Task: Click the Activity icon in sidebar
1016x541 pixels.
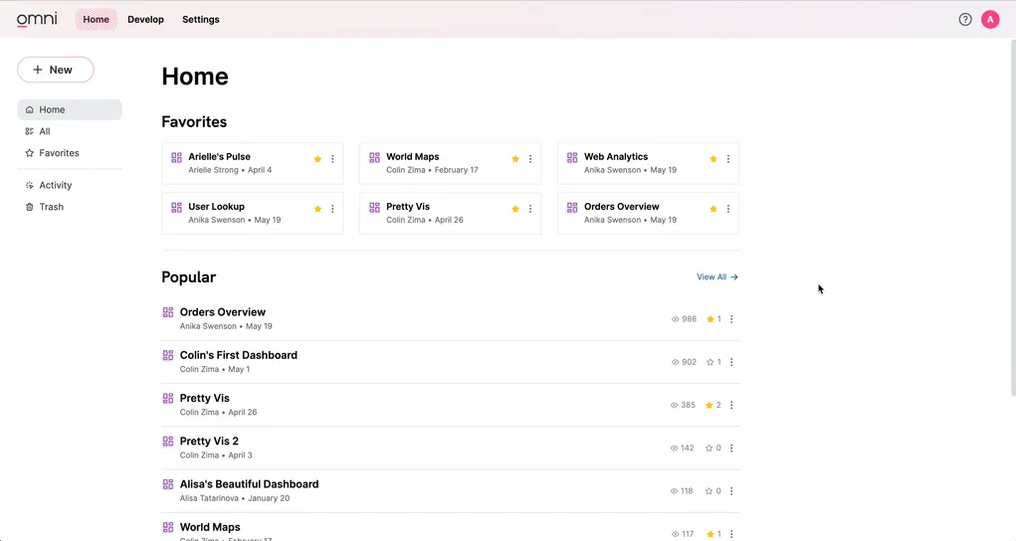Action: (x=30, y=185)
